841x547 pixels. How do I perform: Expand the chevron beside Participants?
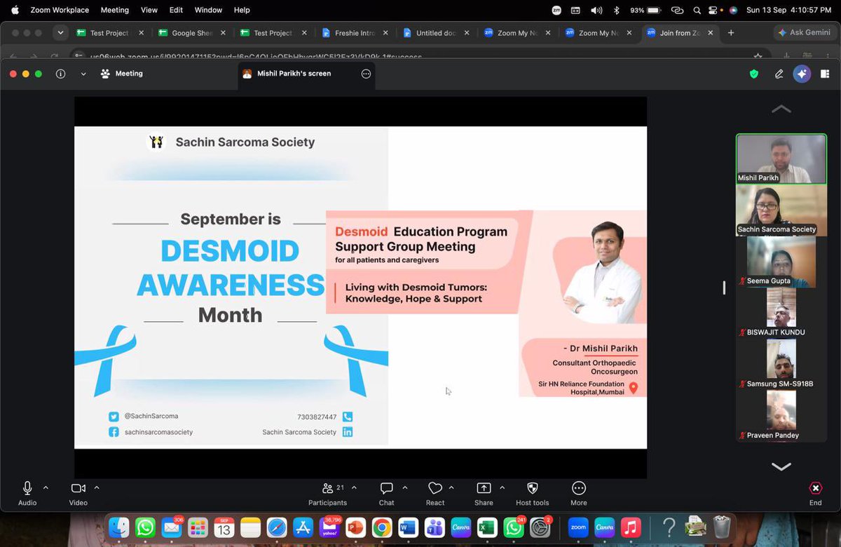pyautogui.click(x=354, y=487)
